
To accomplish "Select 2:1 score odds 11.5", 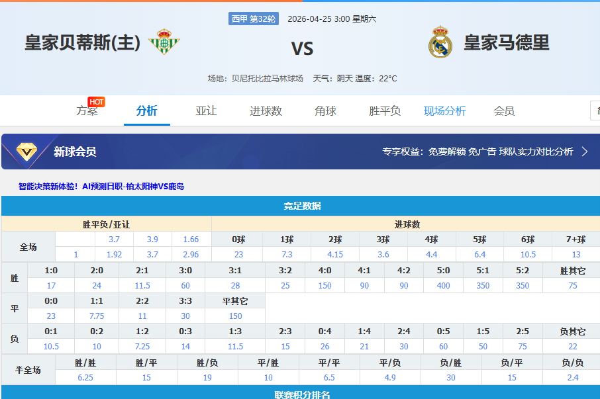I will click(142, 285).
